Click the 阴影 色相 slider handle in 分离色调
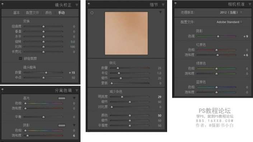 [x=25, y=131]
